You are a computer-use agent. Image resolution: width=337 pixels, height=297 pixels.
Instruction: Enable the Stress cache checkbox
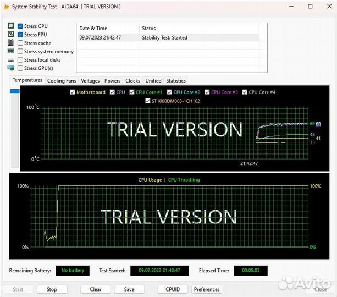click(20, 43)
